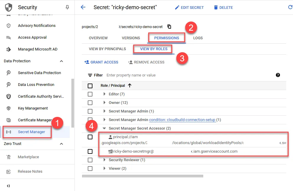
Task: Check the Owner (12) row checkbox
Action: [x=90, y=103]
